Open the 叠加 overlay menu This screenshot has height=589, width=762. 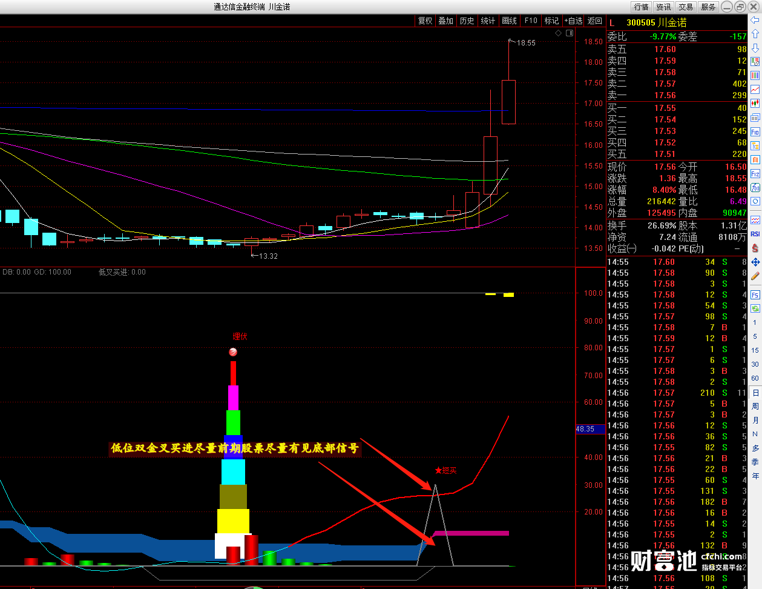pyautogui.click(x=446, y=21)
